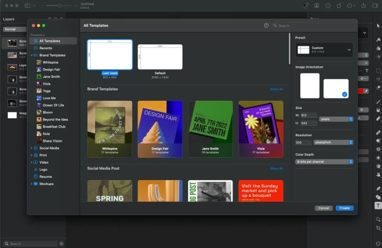The height and width of the screenshot is (248, 382).
Task: Expand the Social Media category chevron
Action: (x=32, y=148)
